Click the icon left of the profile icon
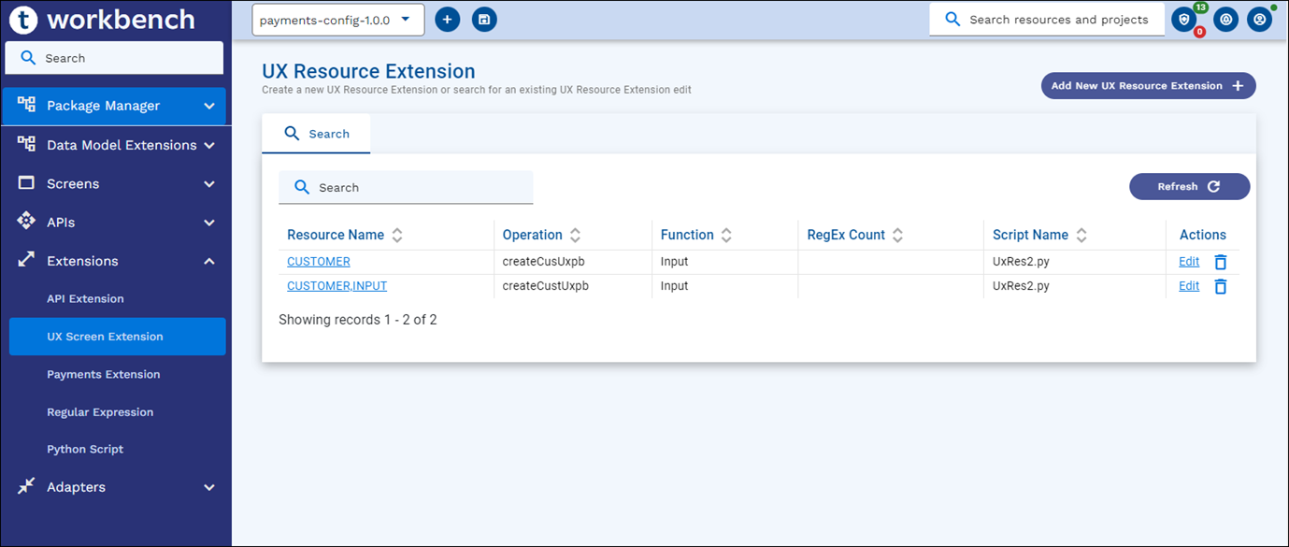The image size is (1289, 547). [1225, 19]
